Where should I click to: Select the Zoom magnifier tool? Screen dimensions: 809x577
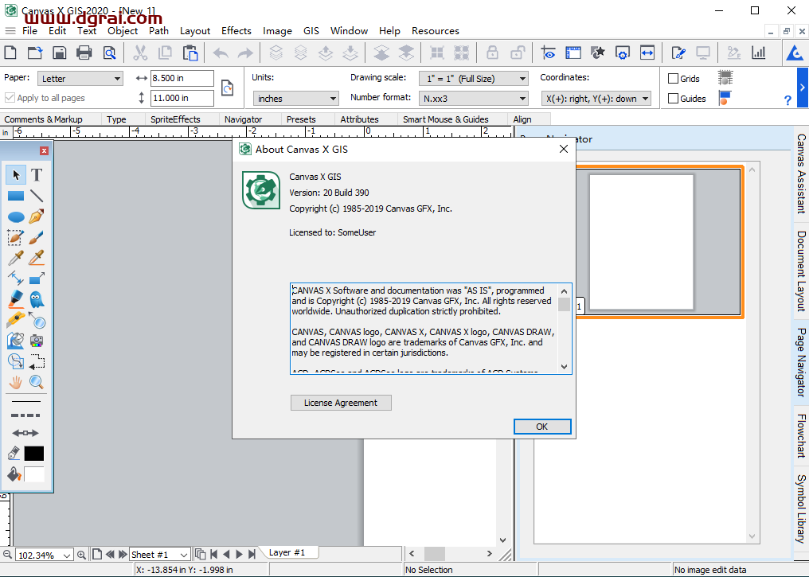tap(37, 382)
